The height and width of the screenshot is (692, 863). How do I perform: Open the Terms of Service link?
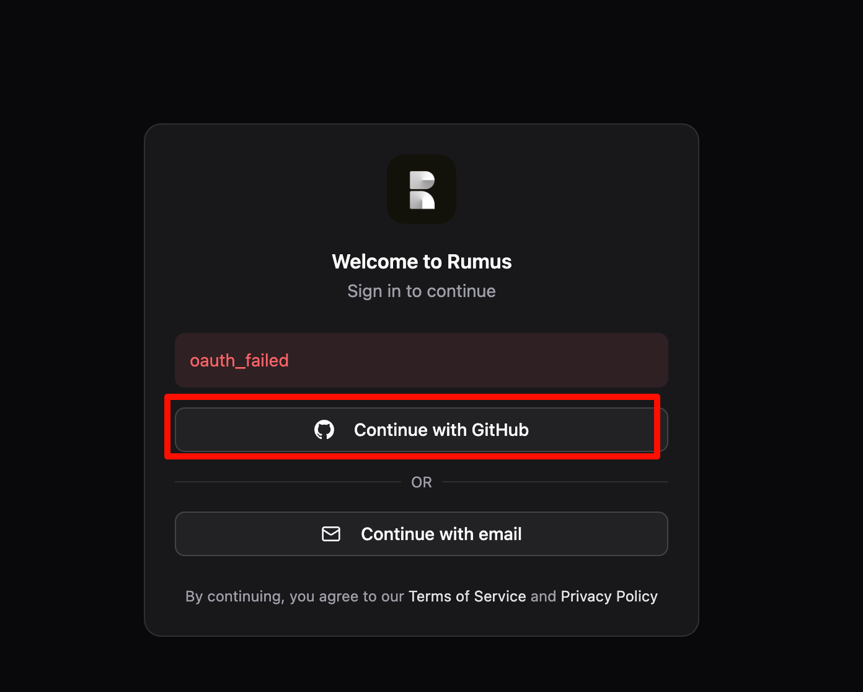467,597
